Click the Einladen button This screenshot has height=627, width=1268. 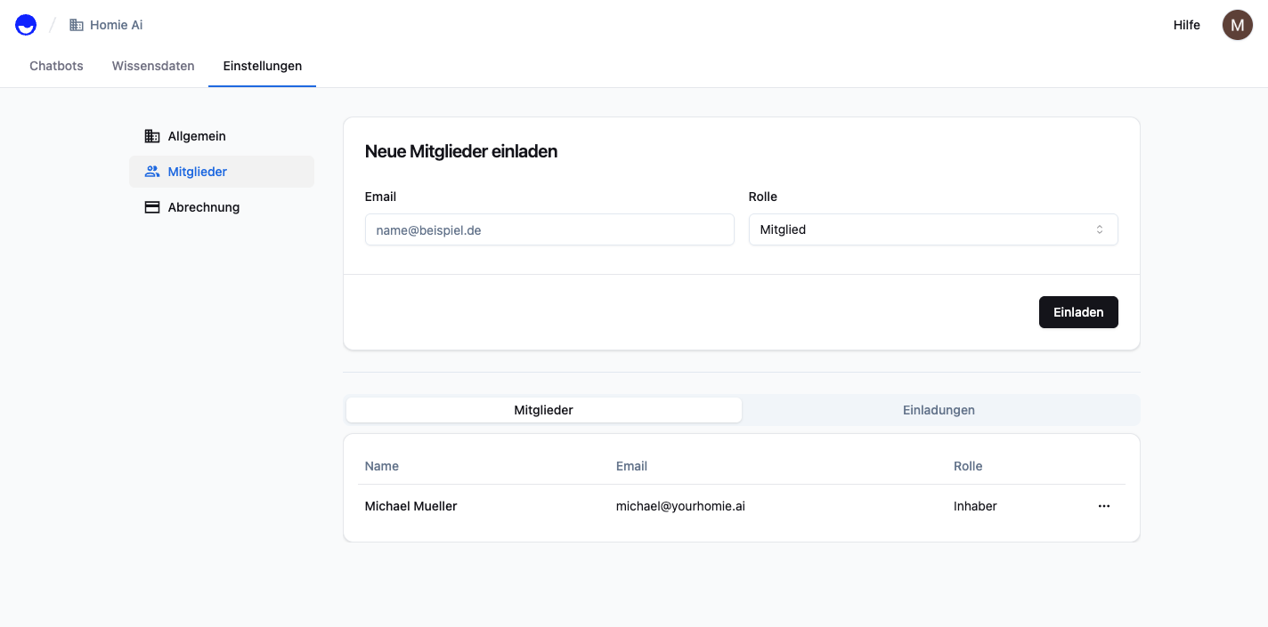(x=1078, y=312)
